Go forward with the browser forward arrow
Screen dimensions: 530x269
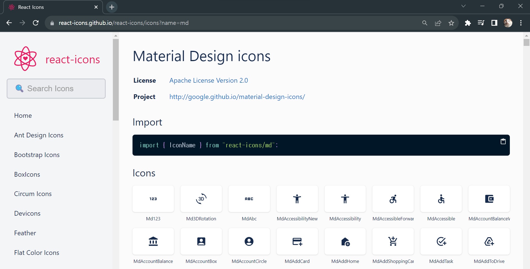(22, 23)
